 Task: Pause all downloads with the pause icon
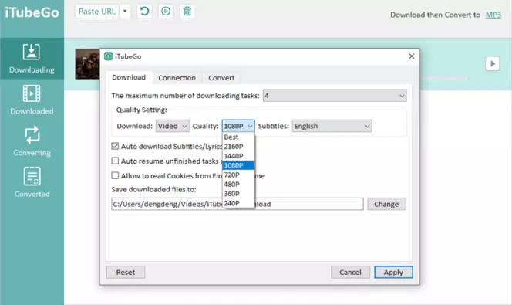pos(166,12)
